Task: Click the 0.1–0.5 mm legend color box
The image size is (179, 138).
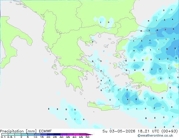Action: pos(5,134)
